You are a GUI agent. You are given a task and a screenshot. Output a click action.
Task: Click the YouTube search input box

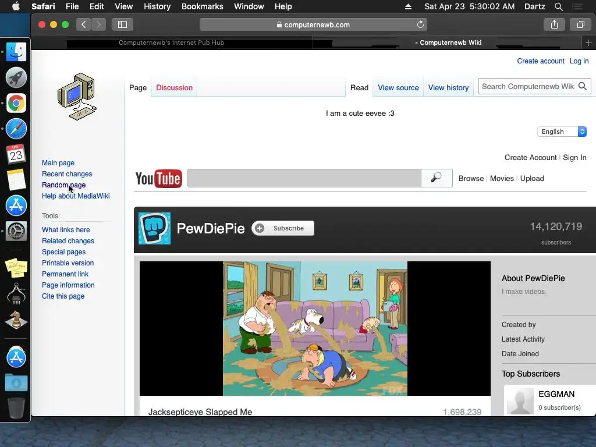click(304, 178)
